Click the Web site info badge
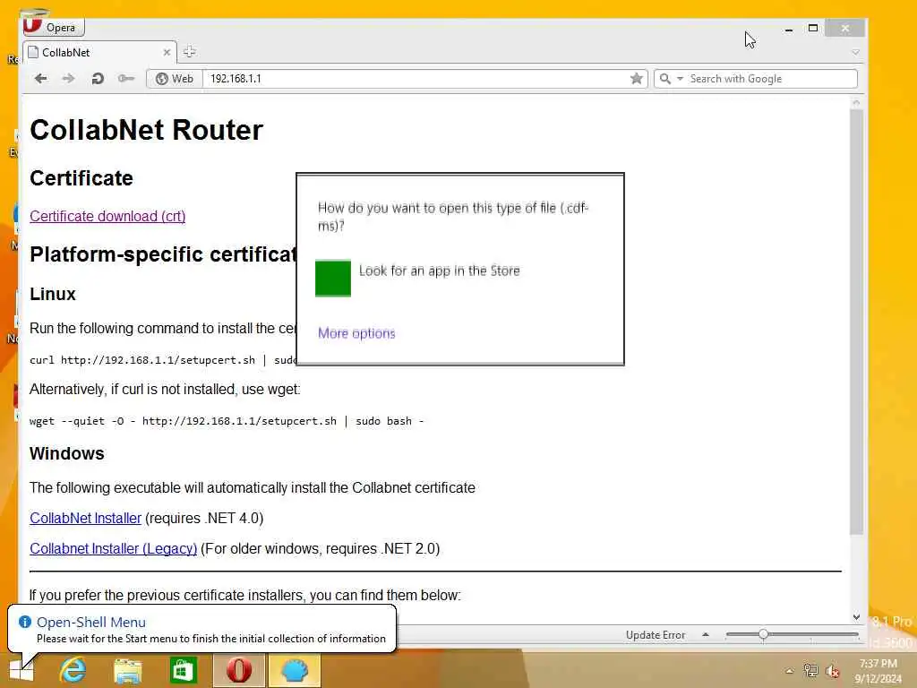 pos(175,79)
